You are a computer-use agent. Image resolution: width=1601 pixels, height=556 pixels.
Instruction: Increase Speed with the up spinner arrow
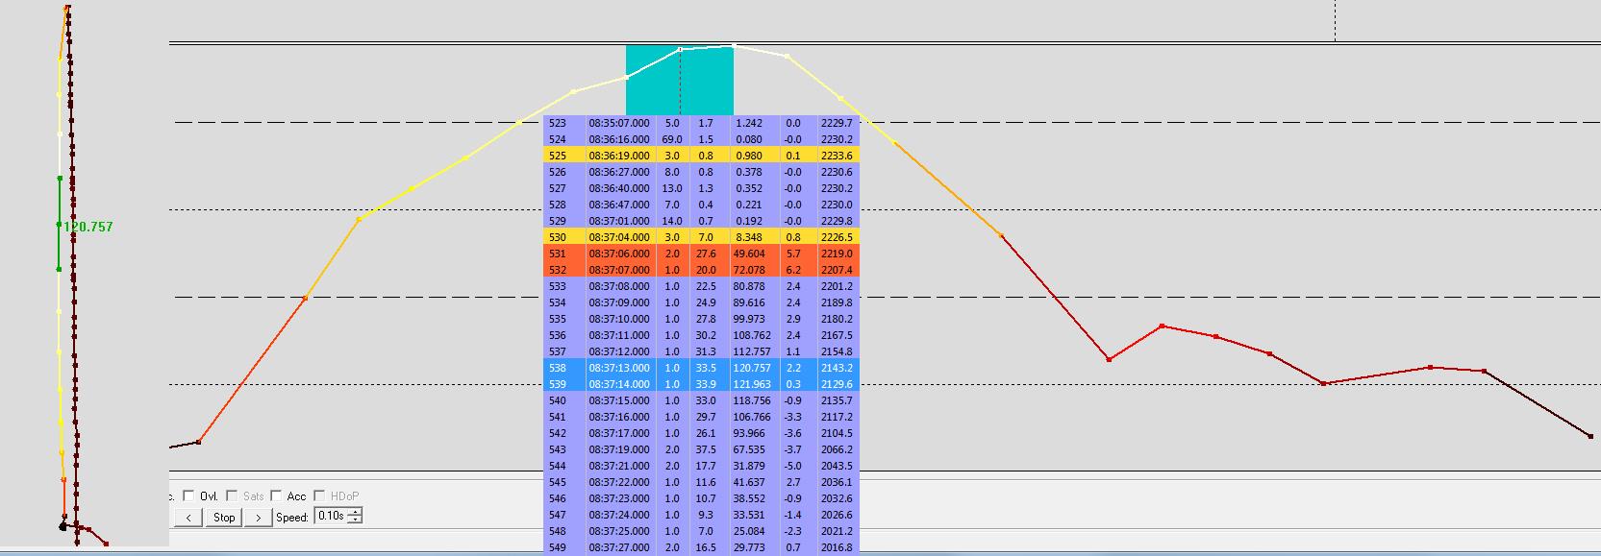click(x=355, y=513)
